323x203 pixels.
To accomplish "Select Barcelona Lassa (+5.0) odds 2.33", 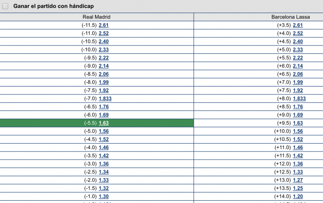I will (298, 50).
